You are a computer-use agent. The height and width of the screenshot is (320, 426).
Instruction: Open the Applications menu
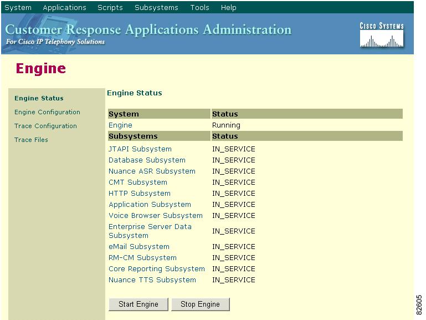tap(64, 8)
